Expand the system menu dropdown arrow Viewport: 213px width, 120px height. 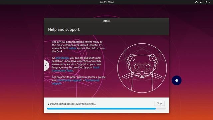(x=210, y=2)
